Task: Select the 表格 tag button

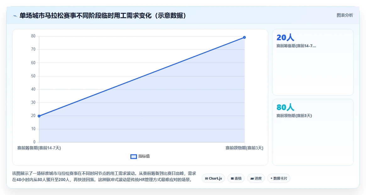Action: click(236, 178)
